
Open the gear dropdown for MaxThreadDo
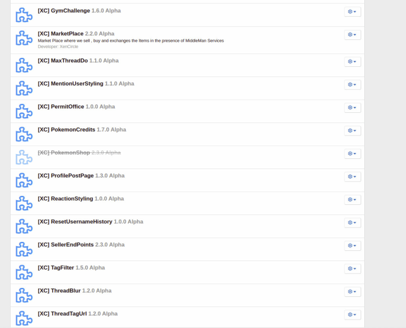(x=352, y=62)
